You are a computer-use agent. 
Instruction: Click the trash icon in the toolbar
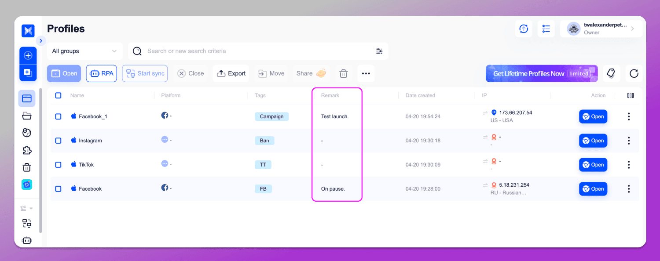coord(344,73)
